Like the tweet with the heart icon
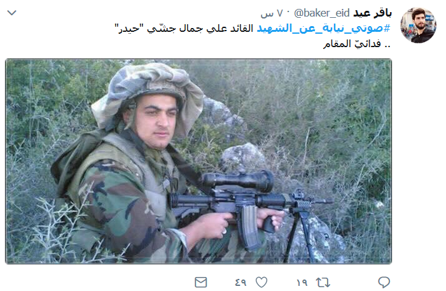Viewport: 446px width, 291px height. pyautogui.click(x=261, y=282)
